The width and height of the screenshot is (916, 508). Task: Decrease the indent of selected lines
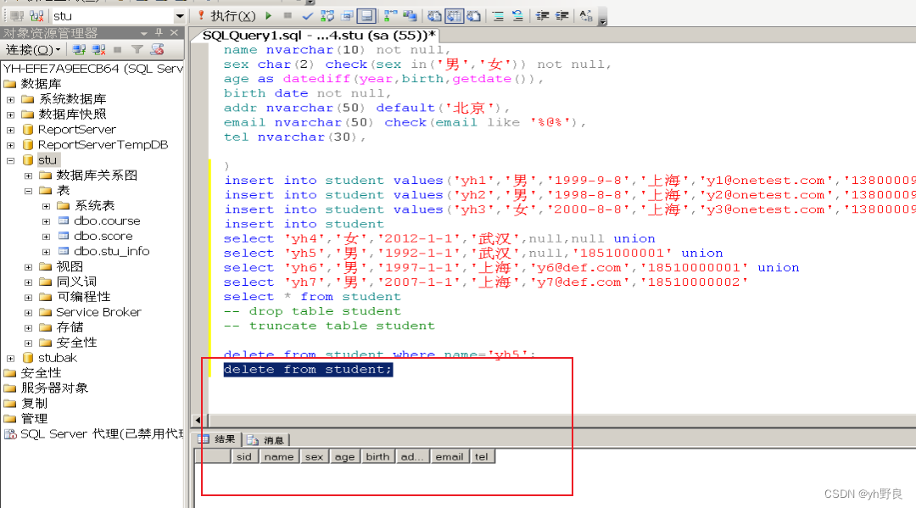(x=542, y=16)
